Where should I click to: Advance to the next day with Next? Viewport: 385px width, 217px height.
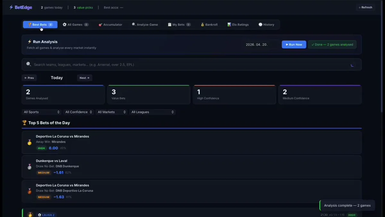[x=84, y=78]
